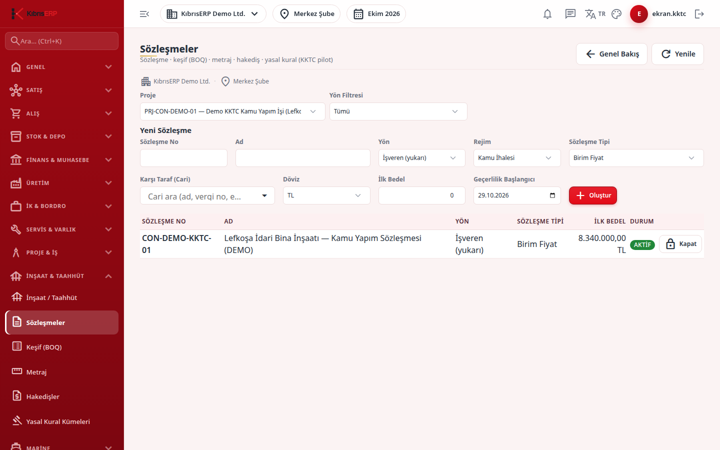Open the Rejim dropdown
The width and height of the screenshot is (720, 450).
[517, 158]
